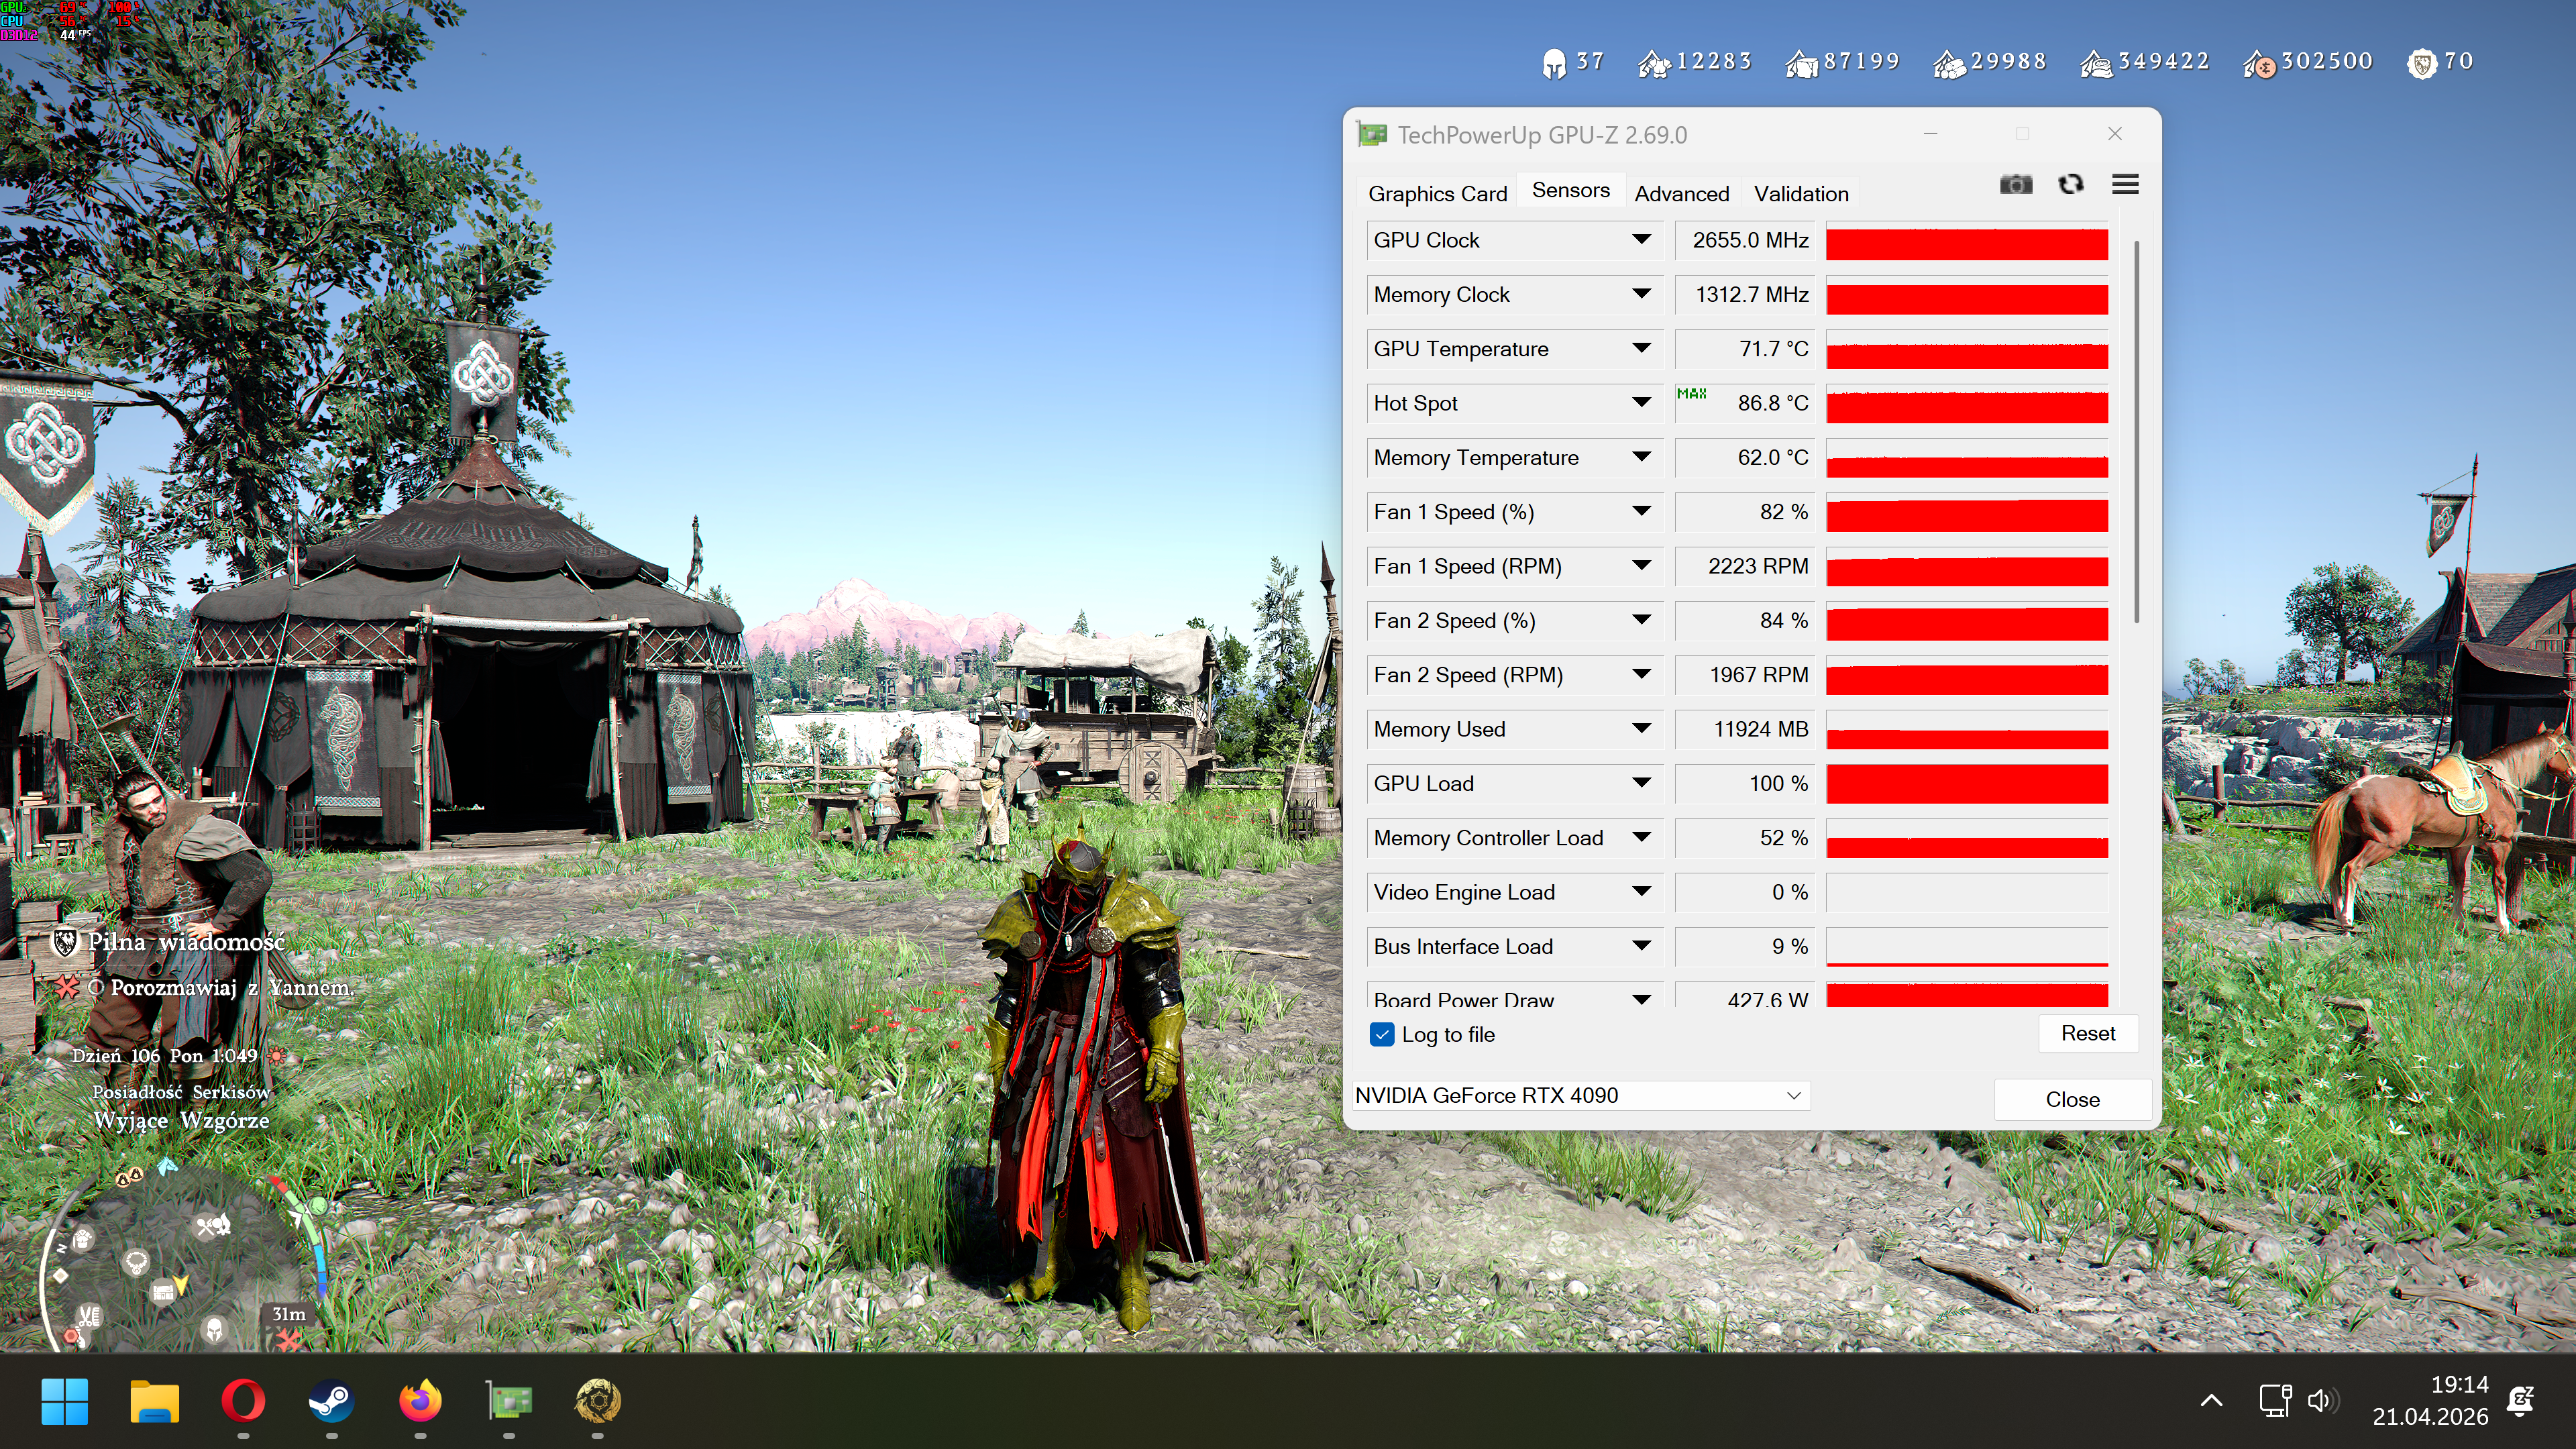
Task: Switch to the Advanced tab
Action: pyautogui.click(x=1681, y=194)
